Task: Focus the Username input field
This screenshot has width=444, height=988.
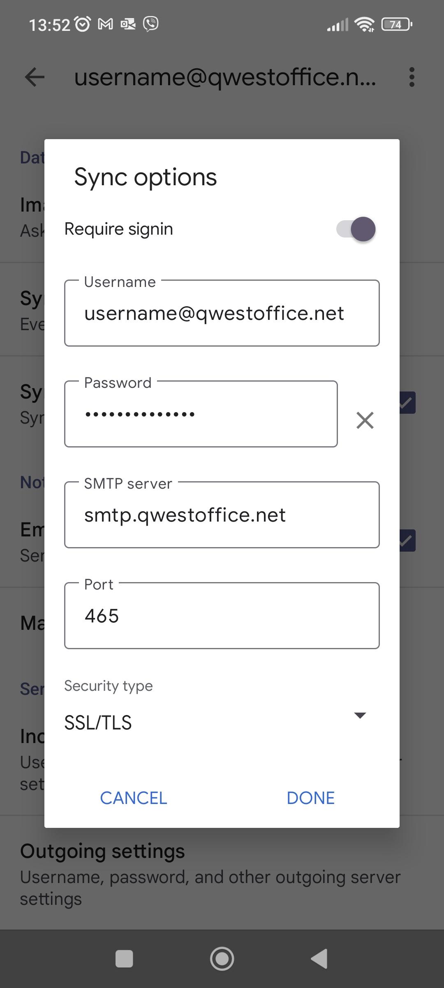Action: click(222, 313)
